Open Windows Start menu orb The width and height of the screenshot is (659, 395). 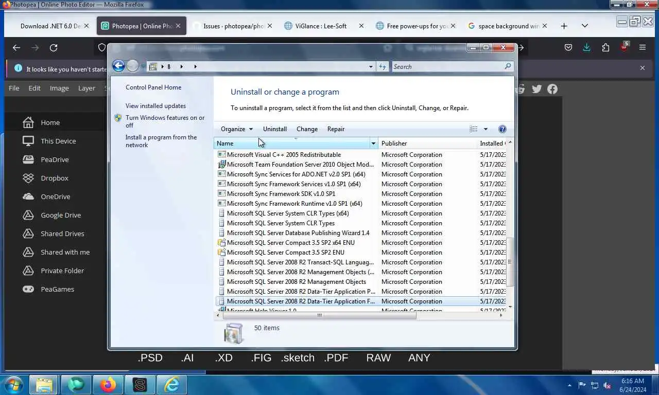coord(13,385)
